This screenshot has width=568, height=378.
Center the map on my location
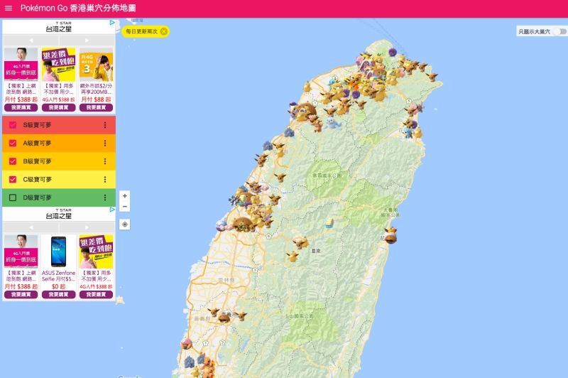pos(125,225)
